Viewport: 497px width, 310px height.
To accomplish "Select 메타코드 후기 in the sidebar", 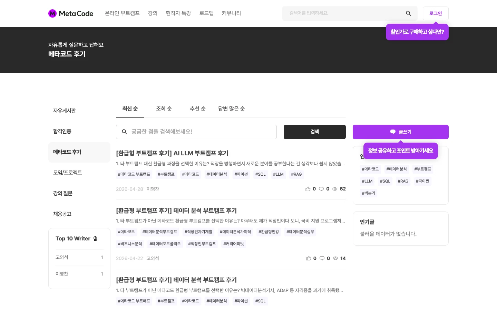I will click(79, 152).
